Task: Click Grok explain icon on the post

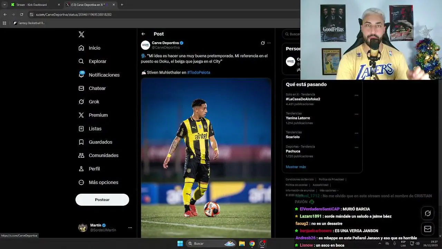Action: click(263, 43)
